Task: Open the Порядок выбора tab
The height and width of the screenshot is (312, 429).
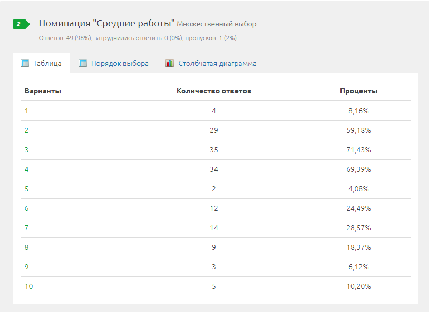Action: (x=120, y=63)
